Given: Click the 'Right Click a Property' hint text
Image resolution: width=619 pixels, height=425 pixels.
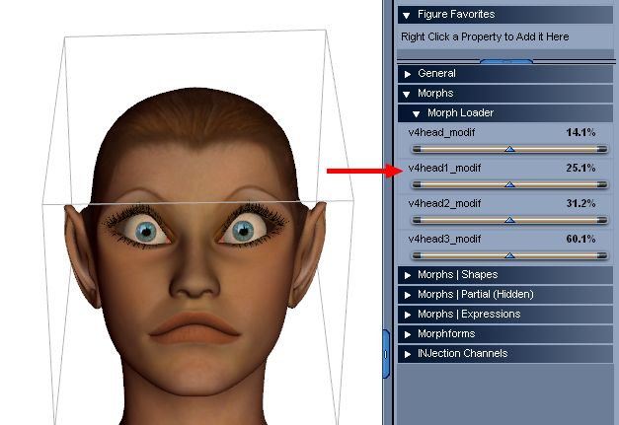Looking at the screenshot, I should (485, 37).
